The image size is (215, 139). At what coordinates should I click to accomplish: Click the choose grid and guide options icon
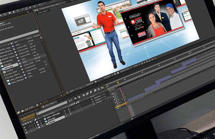click(x=80, y=87)
